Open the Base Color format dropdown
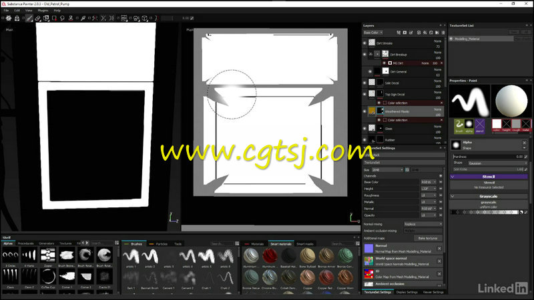Viewport: 534px width, 300px height. 429,182
